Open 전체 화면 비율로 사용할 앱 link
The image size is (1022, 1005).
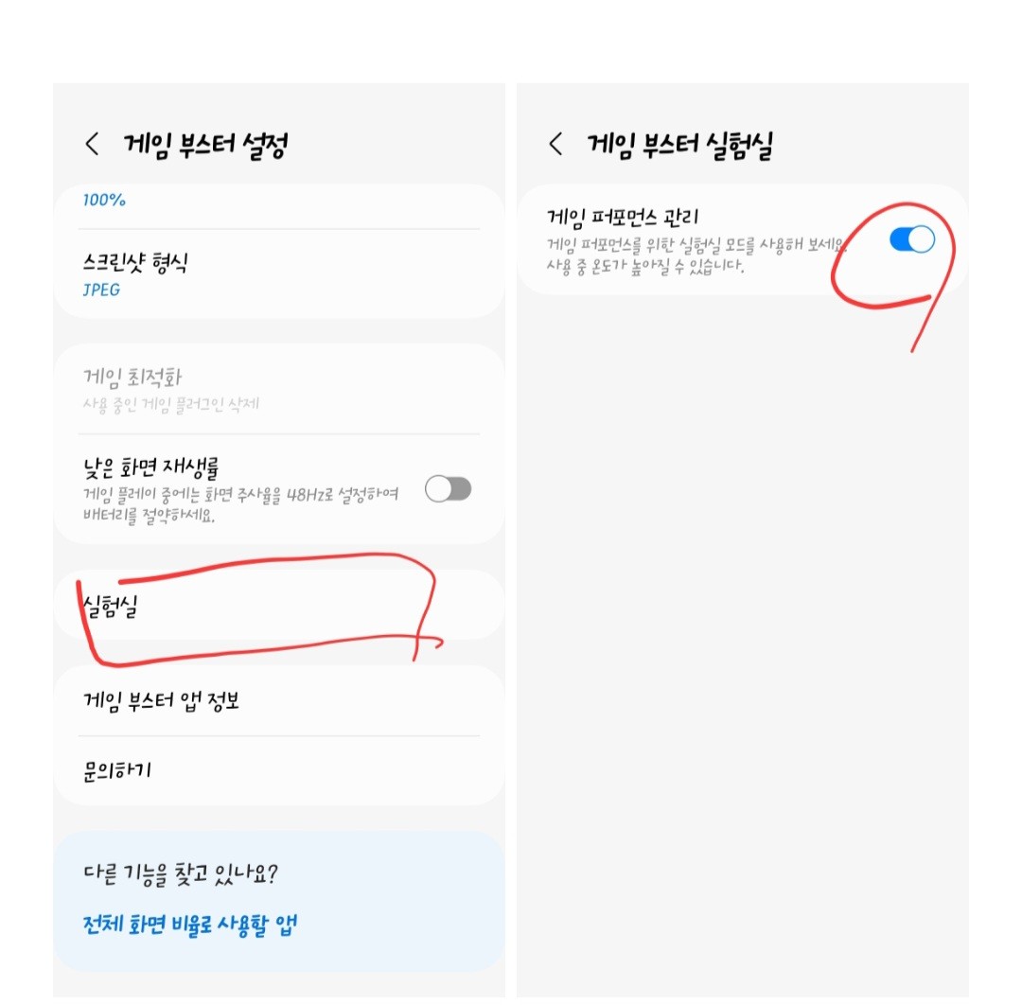pos(189,925)
